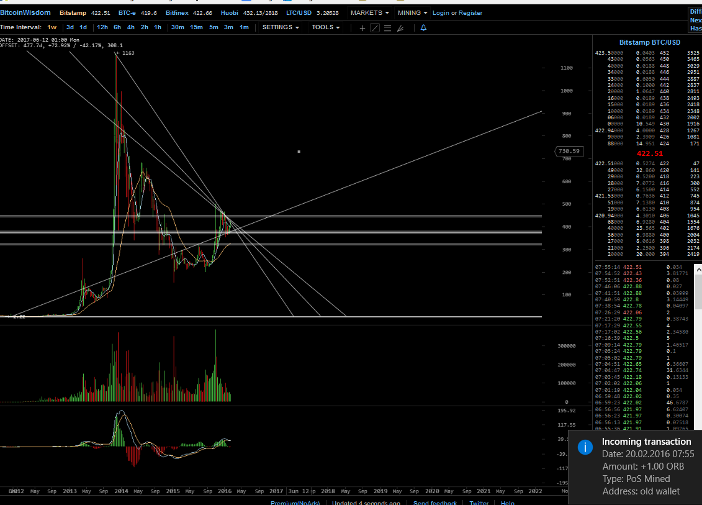Select the trend line drawing tool
This screenshot has height=505, width=702.
coord(375,28)
